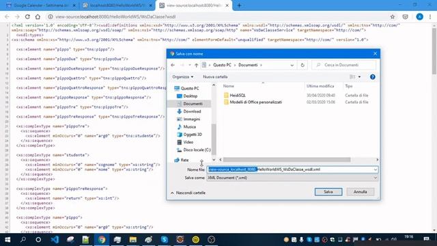Click Chrome forward navigation arrow
This screenshot has height=246, width=437.
tap(17, 16)
